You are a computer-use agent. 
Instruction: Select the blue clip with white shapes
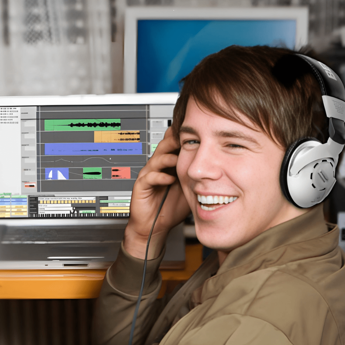57,173
